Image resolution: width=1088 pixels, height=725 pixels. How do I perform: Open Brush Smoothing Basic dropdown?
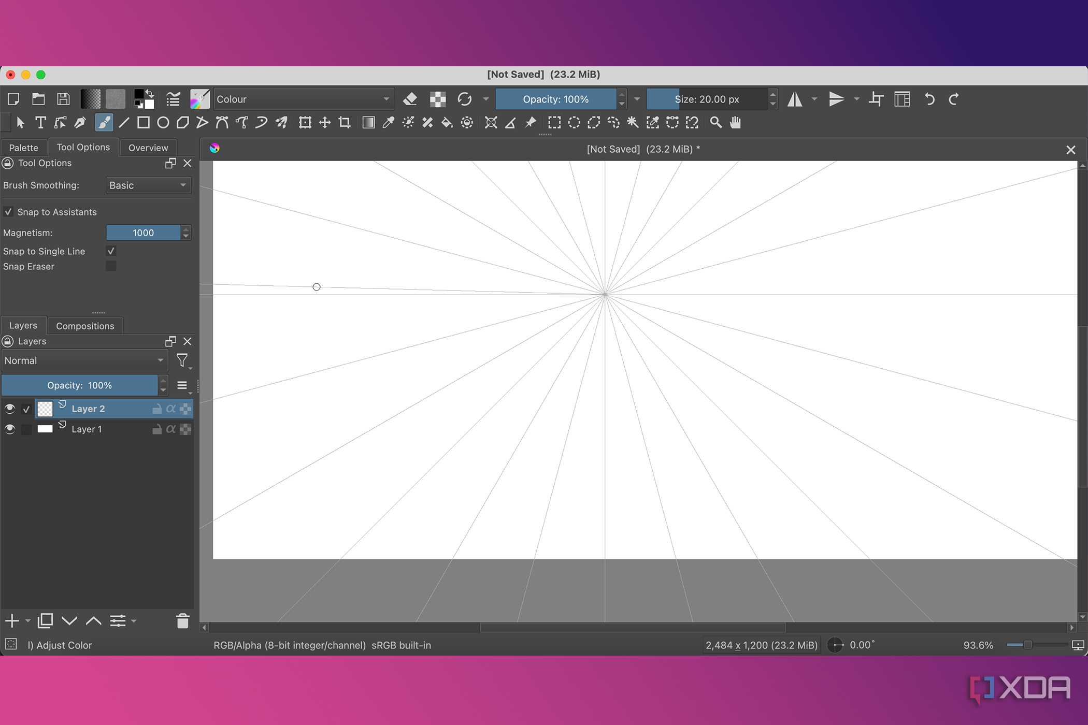pyautogui.click(x=148, y=185)
